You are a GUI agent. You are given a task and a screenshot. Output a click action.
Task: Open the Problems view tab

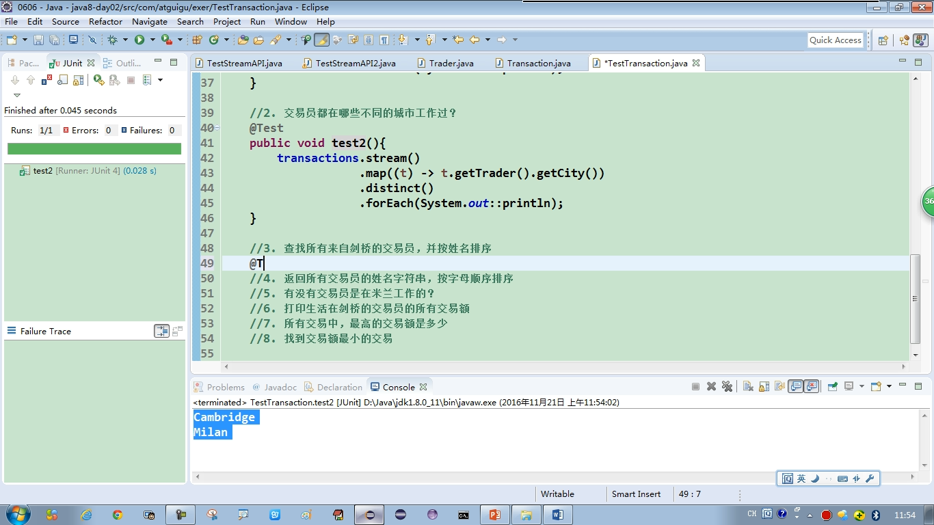(x=219, y=387)
